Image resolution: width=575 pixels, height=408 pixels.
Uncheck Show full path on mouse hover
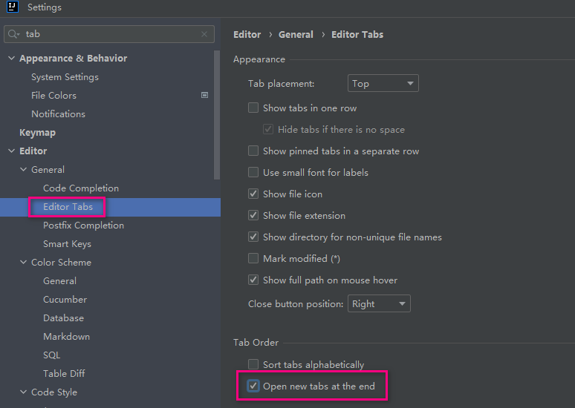[x=253, y=280]
